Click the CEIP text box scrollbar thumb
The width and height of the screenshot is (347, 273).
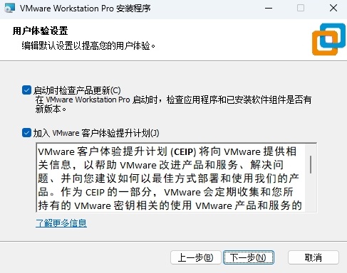311,164
